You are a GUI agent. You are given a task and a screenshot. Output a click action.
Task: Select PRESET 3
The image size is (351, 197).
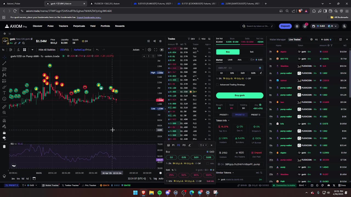coord(255,115)
